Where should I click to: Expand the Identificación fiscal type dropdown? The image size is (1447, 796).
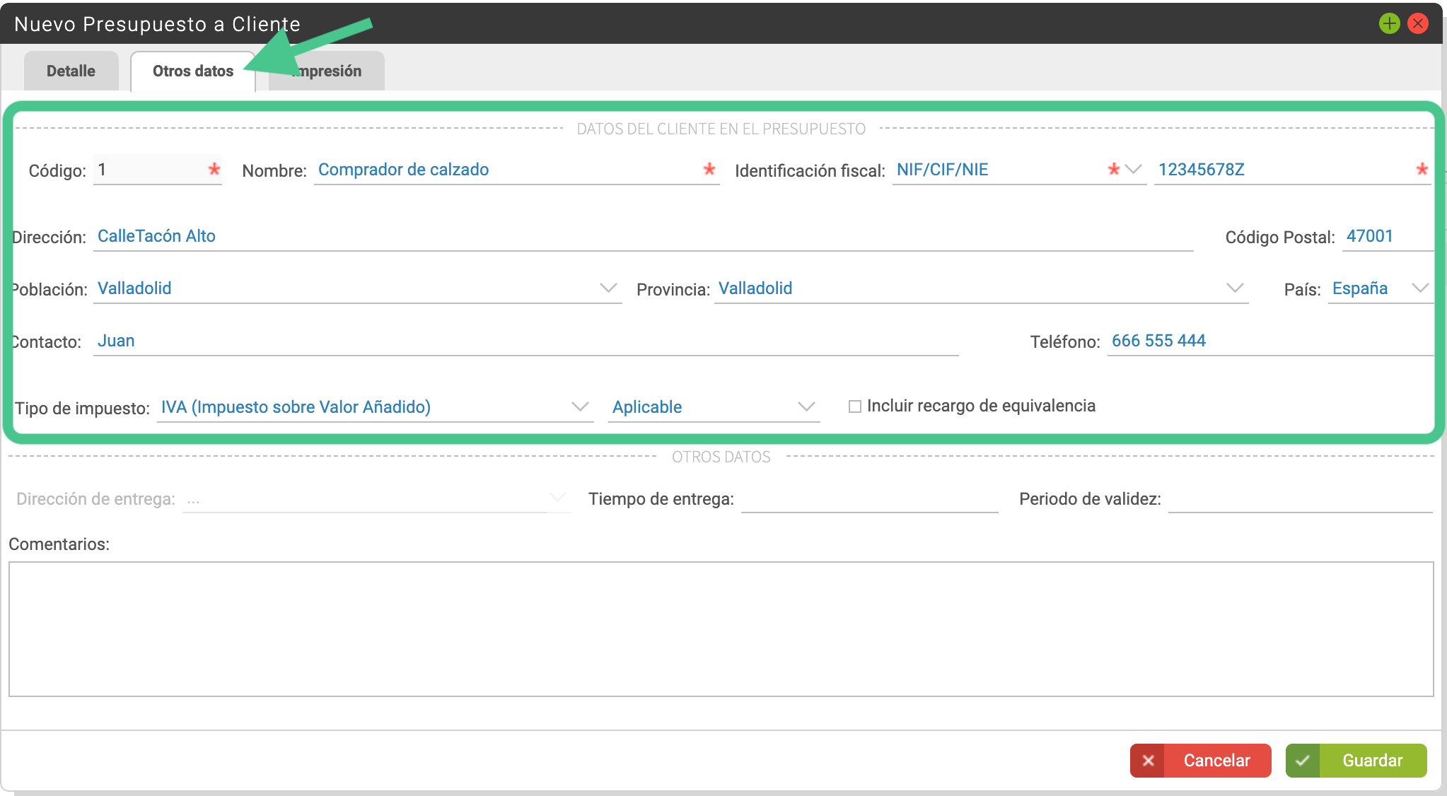[x=1134, y=170]
